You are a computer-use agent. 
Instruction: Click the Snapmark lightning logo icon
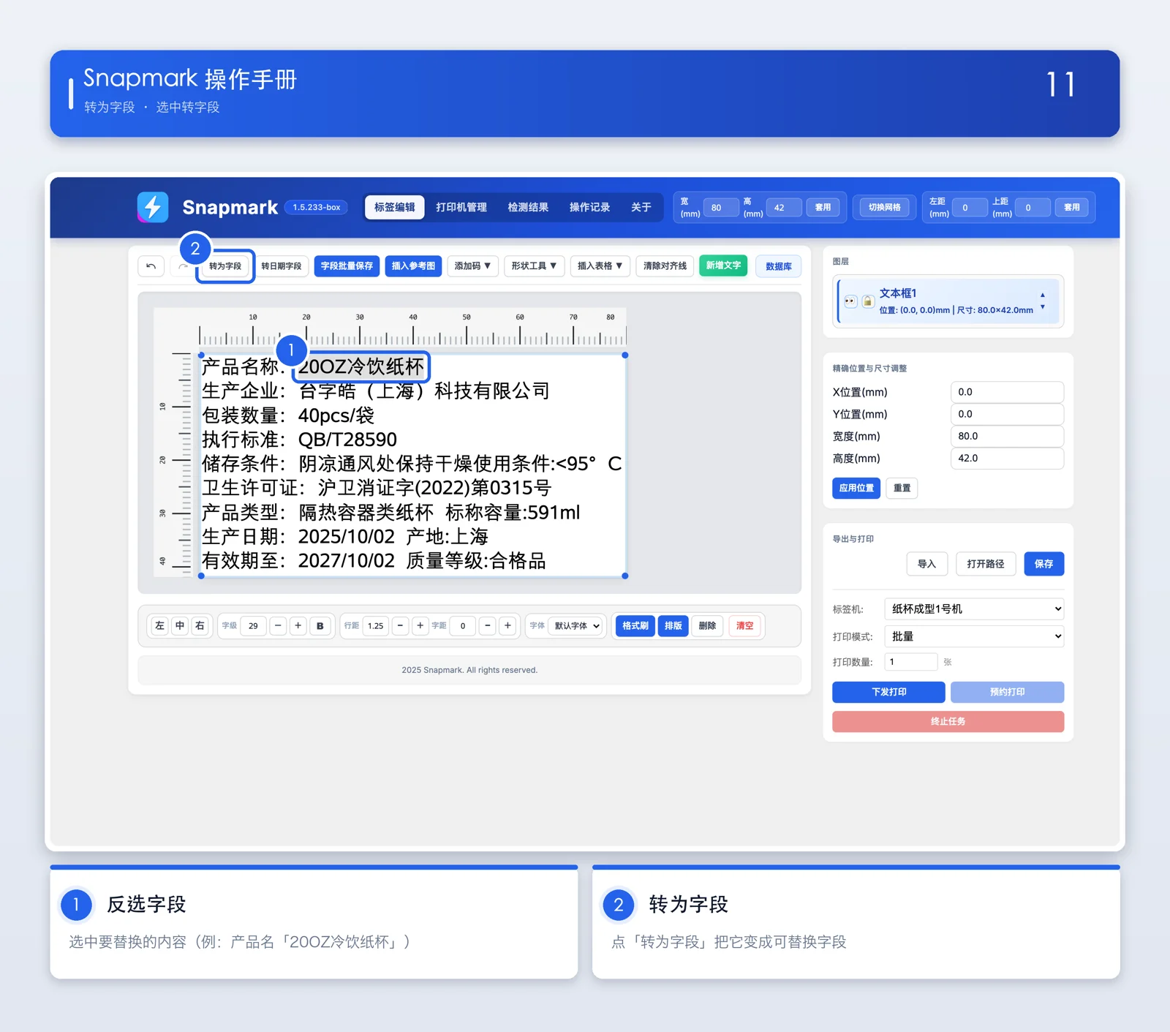tap(153, 207)
